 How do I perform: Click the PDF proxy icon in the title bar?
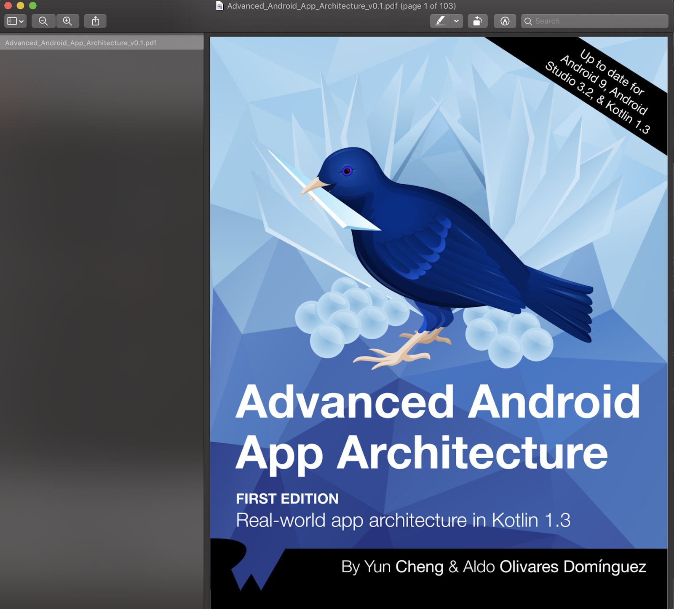[x=219, y=6]
